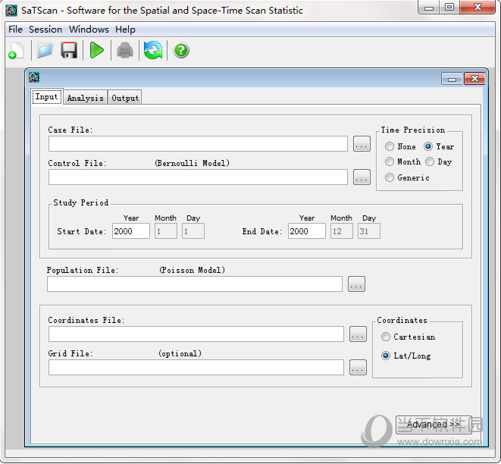Select Day time precision option
The height and width of the screenshot is (464, 501).
(x=430, y=161)
